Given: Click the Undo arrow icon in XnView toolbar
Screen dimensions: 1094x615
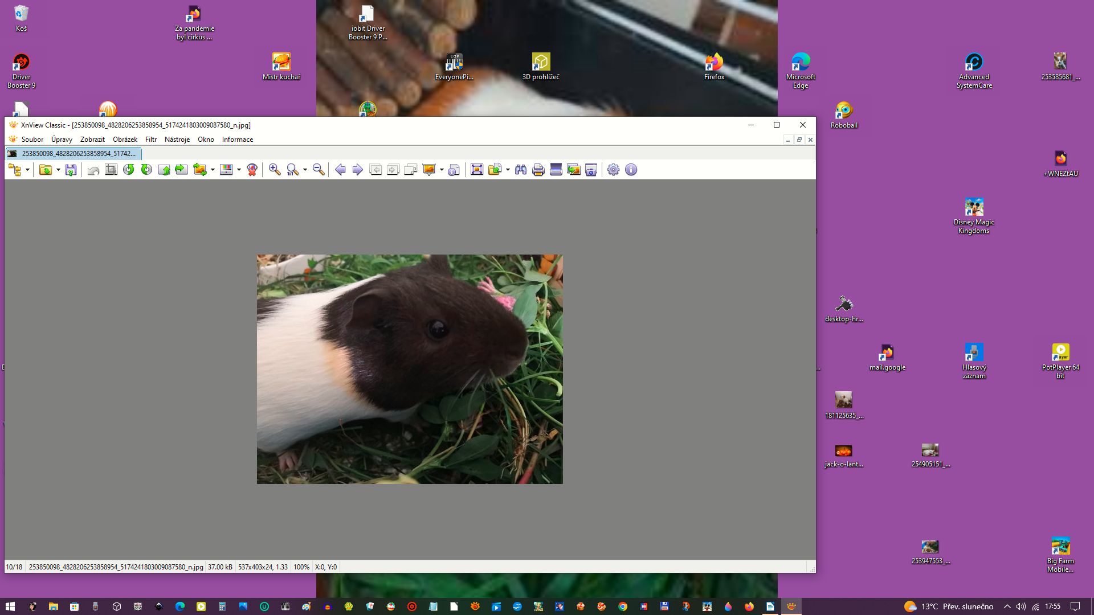Looking at the screenshot, I should 93,170.
